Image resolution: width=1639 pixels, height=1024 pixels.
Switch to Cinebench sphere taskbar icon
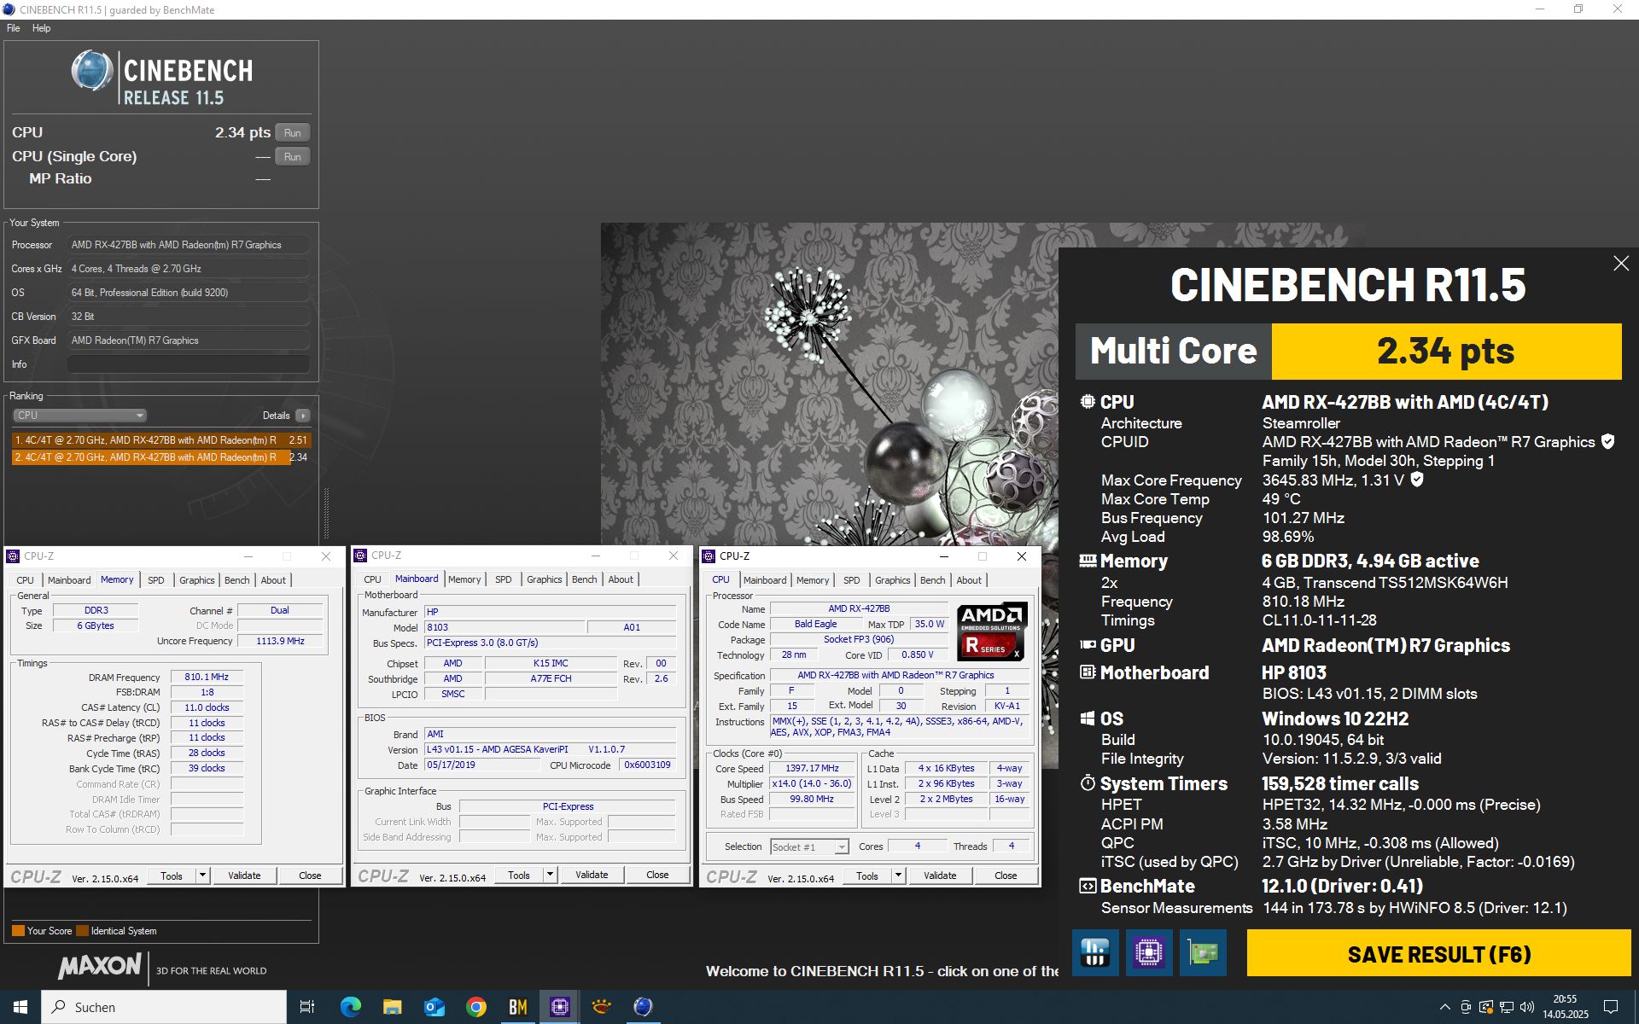[643, 1007]
